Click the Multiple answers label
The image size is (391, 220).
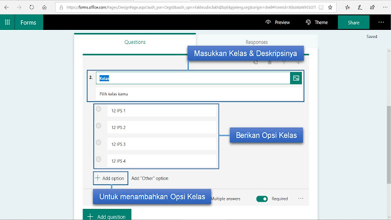point(225,199)
